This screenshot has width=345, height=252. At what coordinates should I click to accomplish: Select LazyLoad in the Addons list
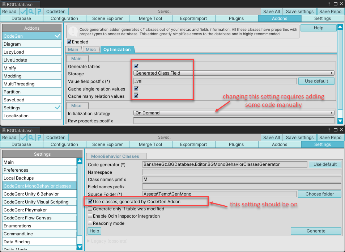click(32, 52)
